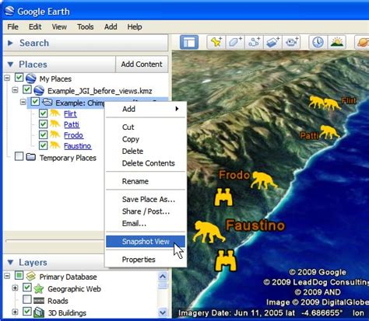The image size is (369, 321).
Task: Show historical imagery clock icon
Action: pyautogui.click(x=318, y=42)
